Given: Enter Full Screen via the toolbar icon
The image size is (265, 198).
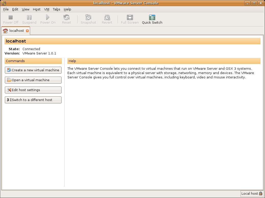Looking at the screenshot, I should pyautogui.click(x=130, y=17).
